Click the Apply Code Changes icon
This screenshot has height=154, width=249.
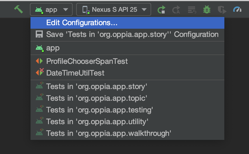192,10
